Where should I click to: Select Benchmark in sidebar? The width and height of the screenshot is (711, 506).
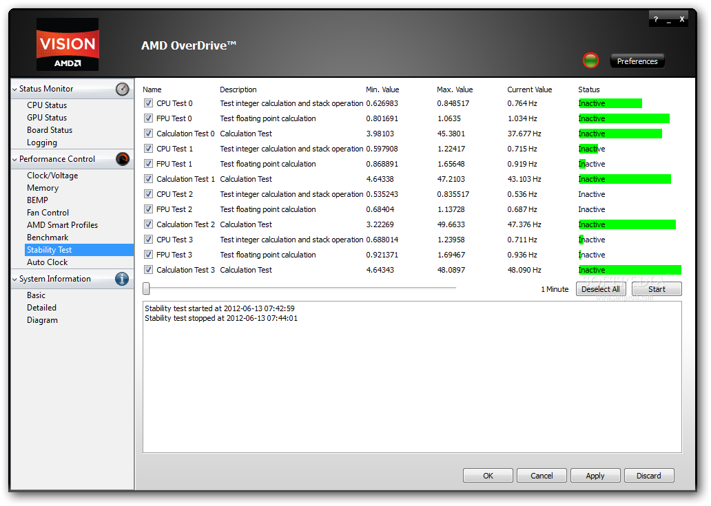[x=47, y=238]
